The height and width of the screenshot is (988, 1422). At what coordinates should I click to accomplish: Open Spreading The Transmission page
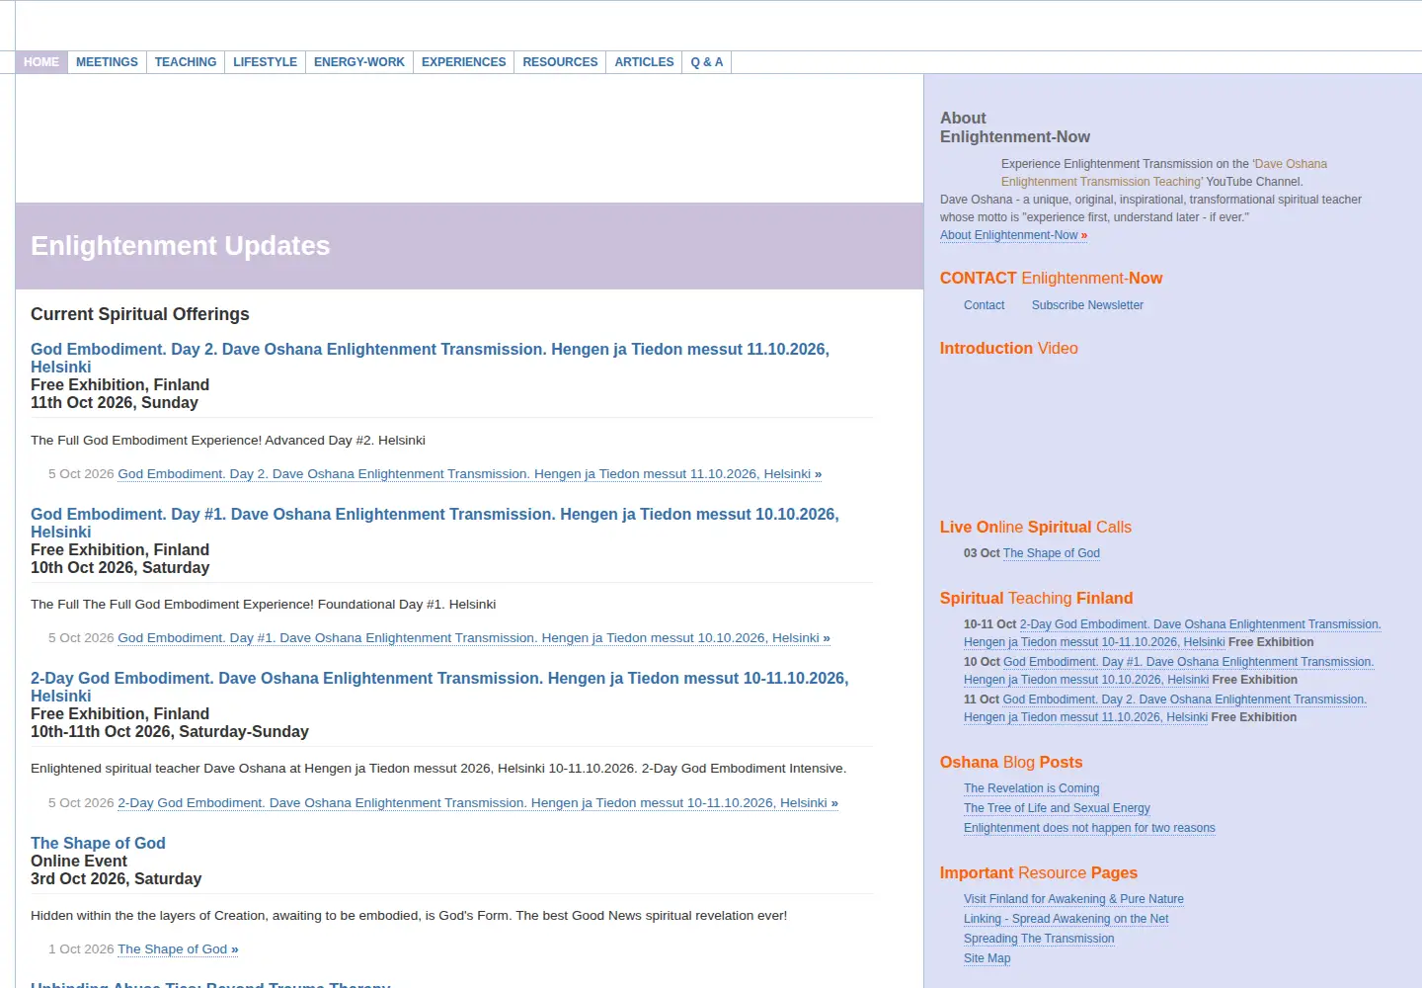1039,939
